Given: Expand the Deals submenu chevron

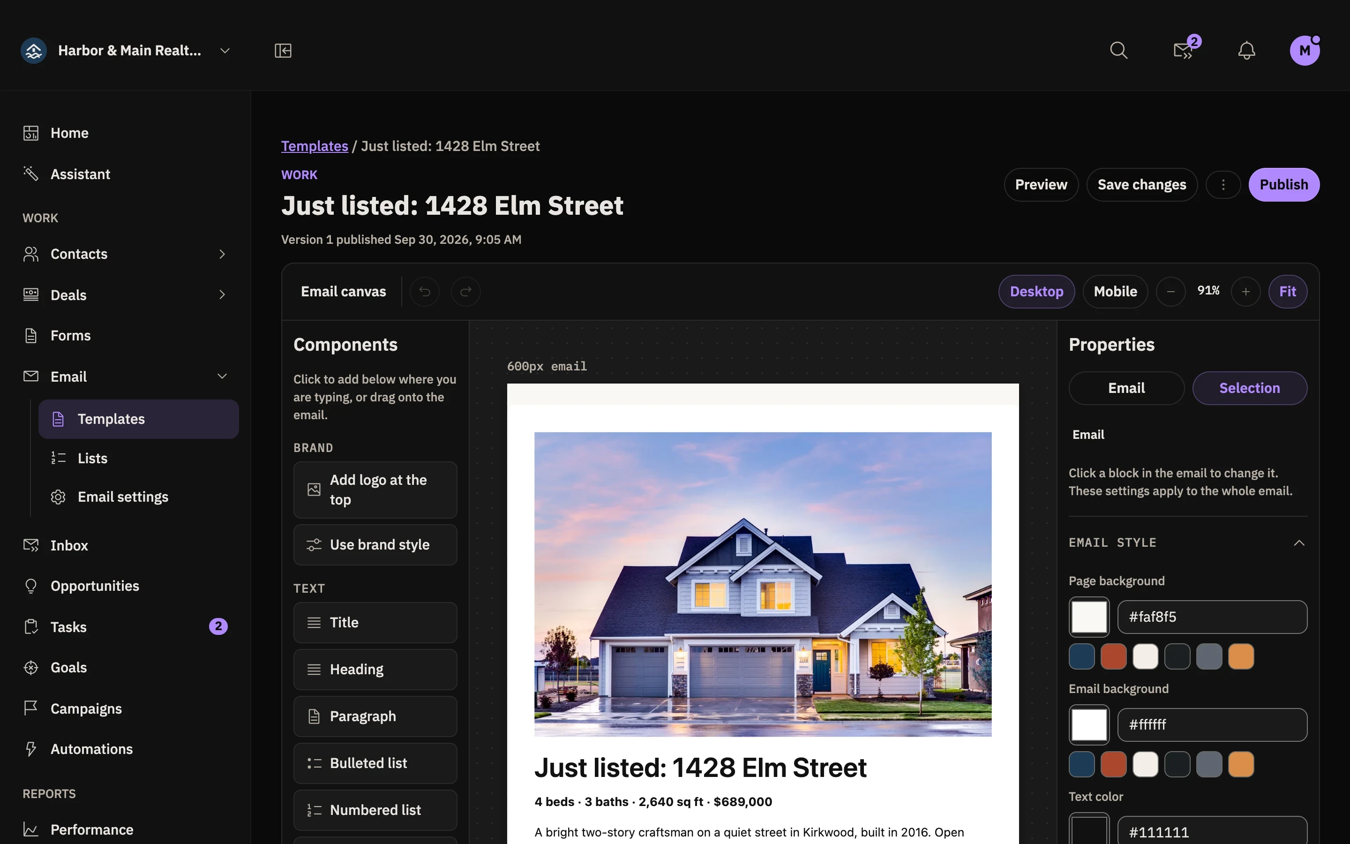Looking at the screenshot, I should click(222, 295).
